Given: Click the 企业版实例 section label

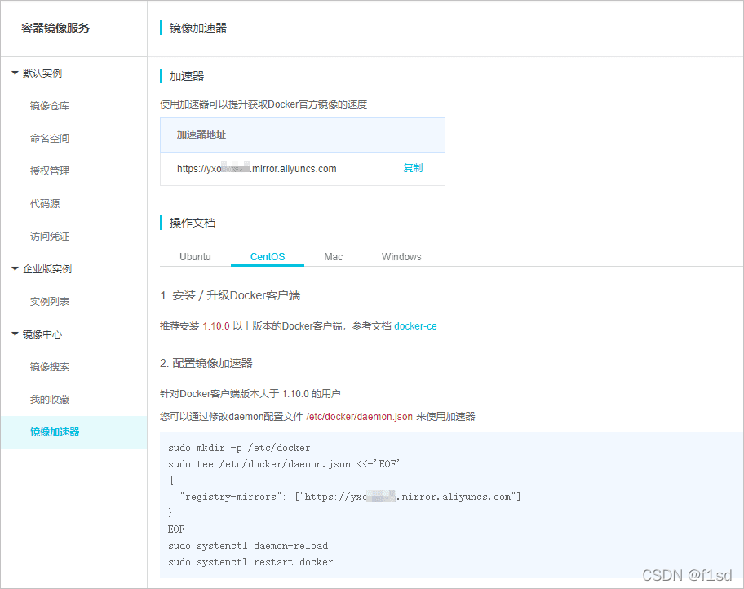Looking at the screenshot, I should (47, 269).
